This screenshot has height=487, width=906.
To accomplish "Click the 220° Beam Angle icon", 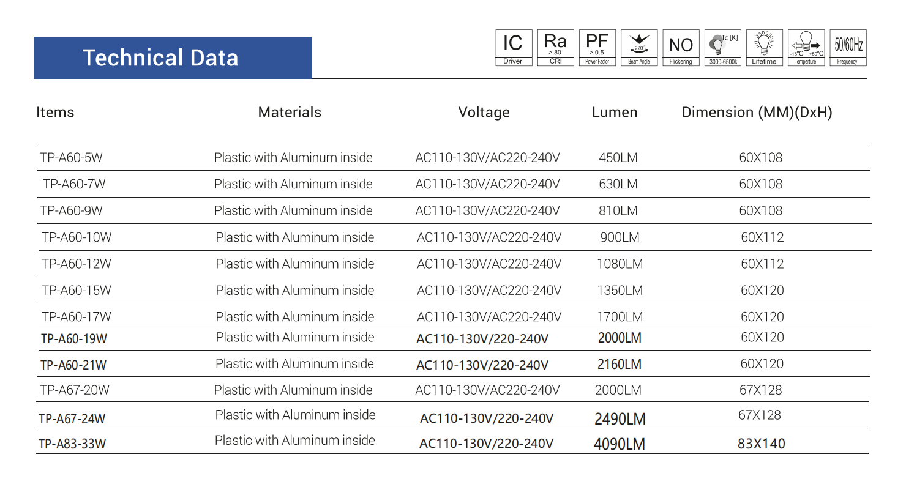I will [x=638, y=48].
